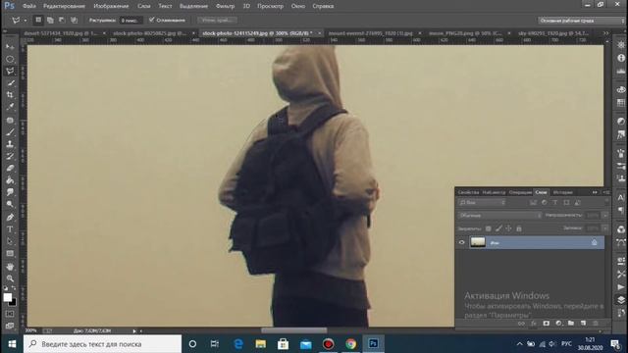Swap foreground and background colors
The width and height of the screenshot is (628, 353).
pos(14,288)
